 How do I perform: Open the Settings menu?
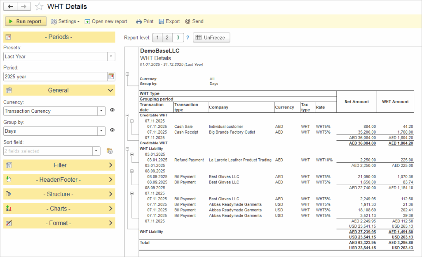click(65, 21)
